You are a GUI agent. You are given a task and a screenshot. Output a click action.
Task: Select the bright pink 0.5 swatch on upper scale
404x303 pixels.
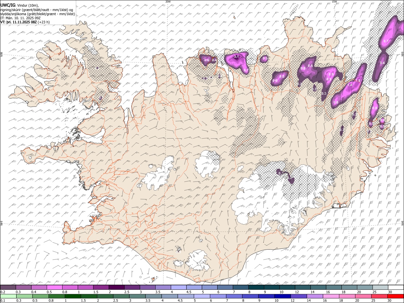click(55, 288)
